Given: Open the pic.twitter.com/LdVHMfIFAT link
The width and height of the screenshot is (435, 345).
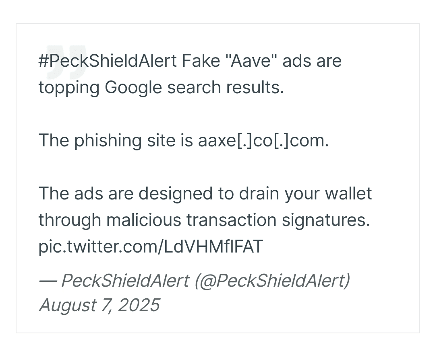Looking at the screenshot, I should click(x=151, y=246).
